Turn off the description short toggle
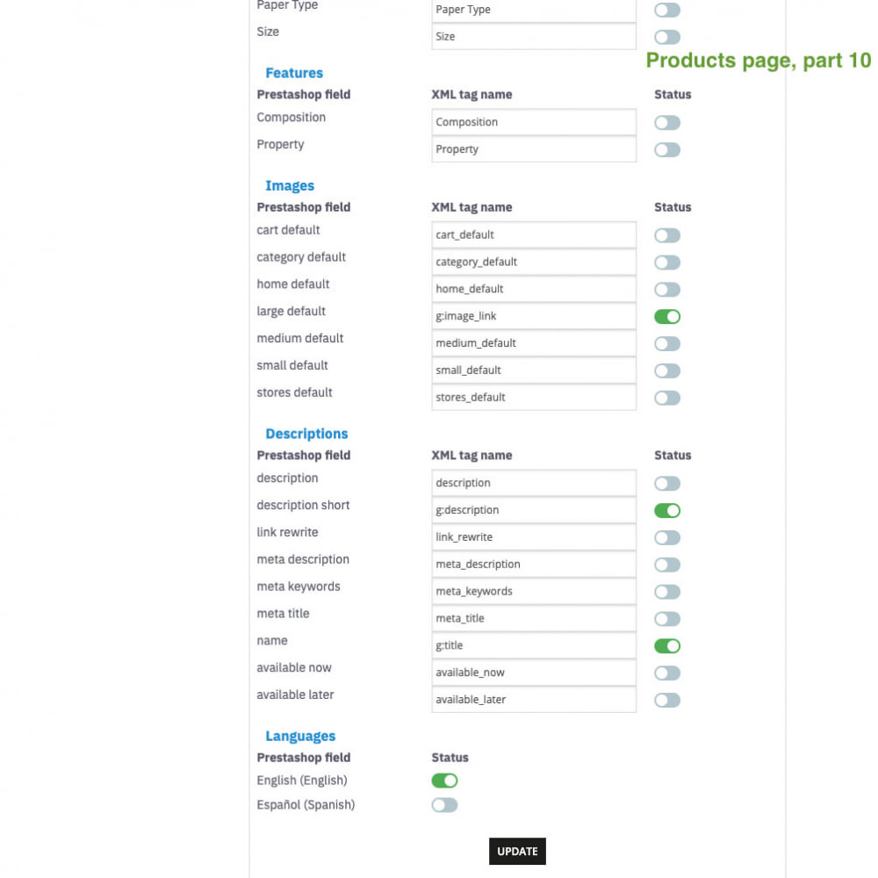 click(x=667, y=510)
